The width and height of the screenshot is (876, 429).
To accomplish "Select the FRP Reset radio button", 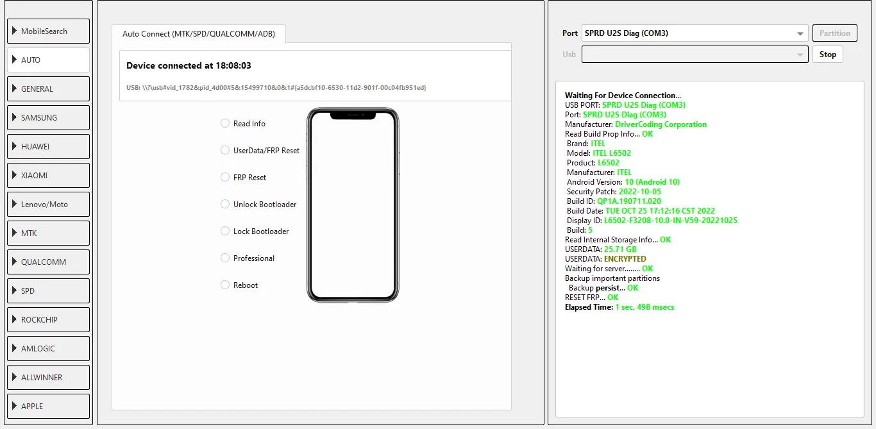I will [x=225, y=178].
